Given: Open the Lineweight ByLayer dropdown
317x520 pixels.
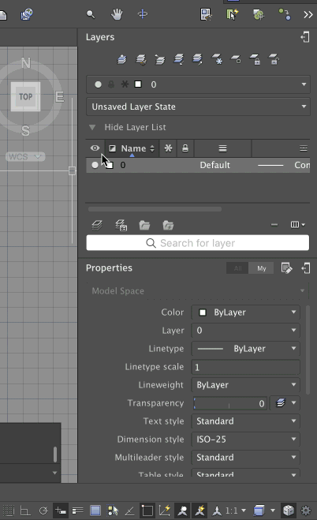Looking at the screenshot, I should click(x=245, y=385).
